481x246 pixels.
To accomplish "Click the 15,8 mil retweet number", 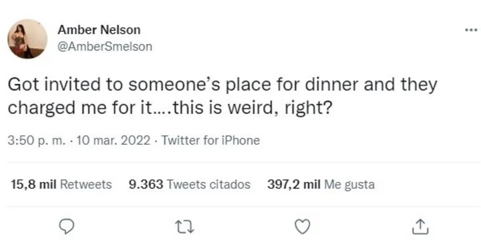I will [x=33, y=185].
